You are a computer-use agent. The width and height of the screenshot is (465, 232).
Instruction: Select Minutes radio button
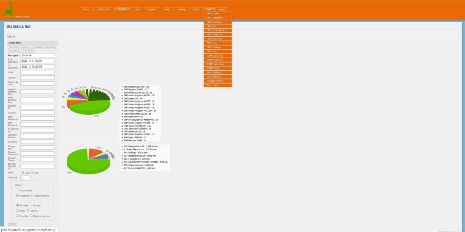tap(17, 205)
